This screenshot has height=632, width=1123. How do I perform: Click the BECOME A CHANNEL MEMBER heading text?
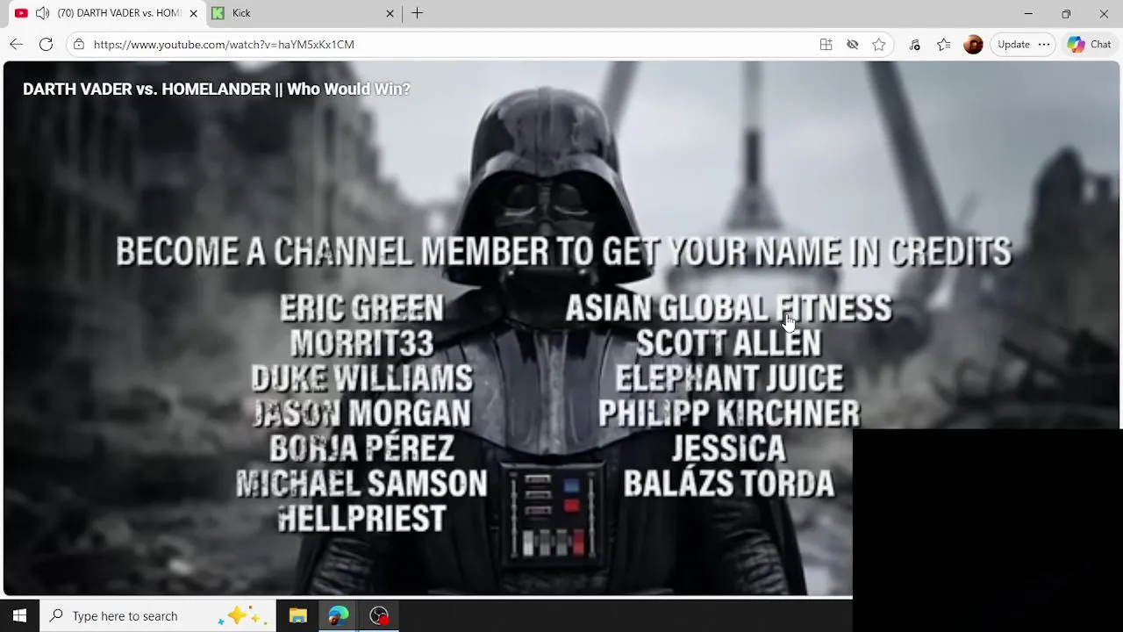click(563, 252)
